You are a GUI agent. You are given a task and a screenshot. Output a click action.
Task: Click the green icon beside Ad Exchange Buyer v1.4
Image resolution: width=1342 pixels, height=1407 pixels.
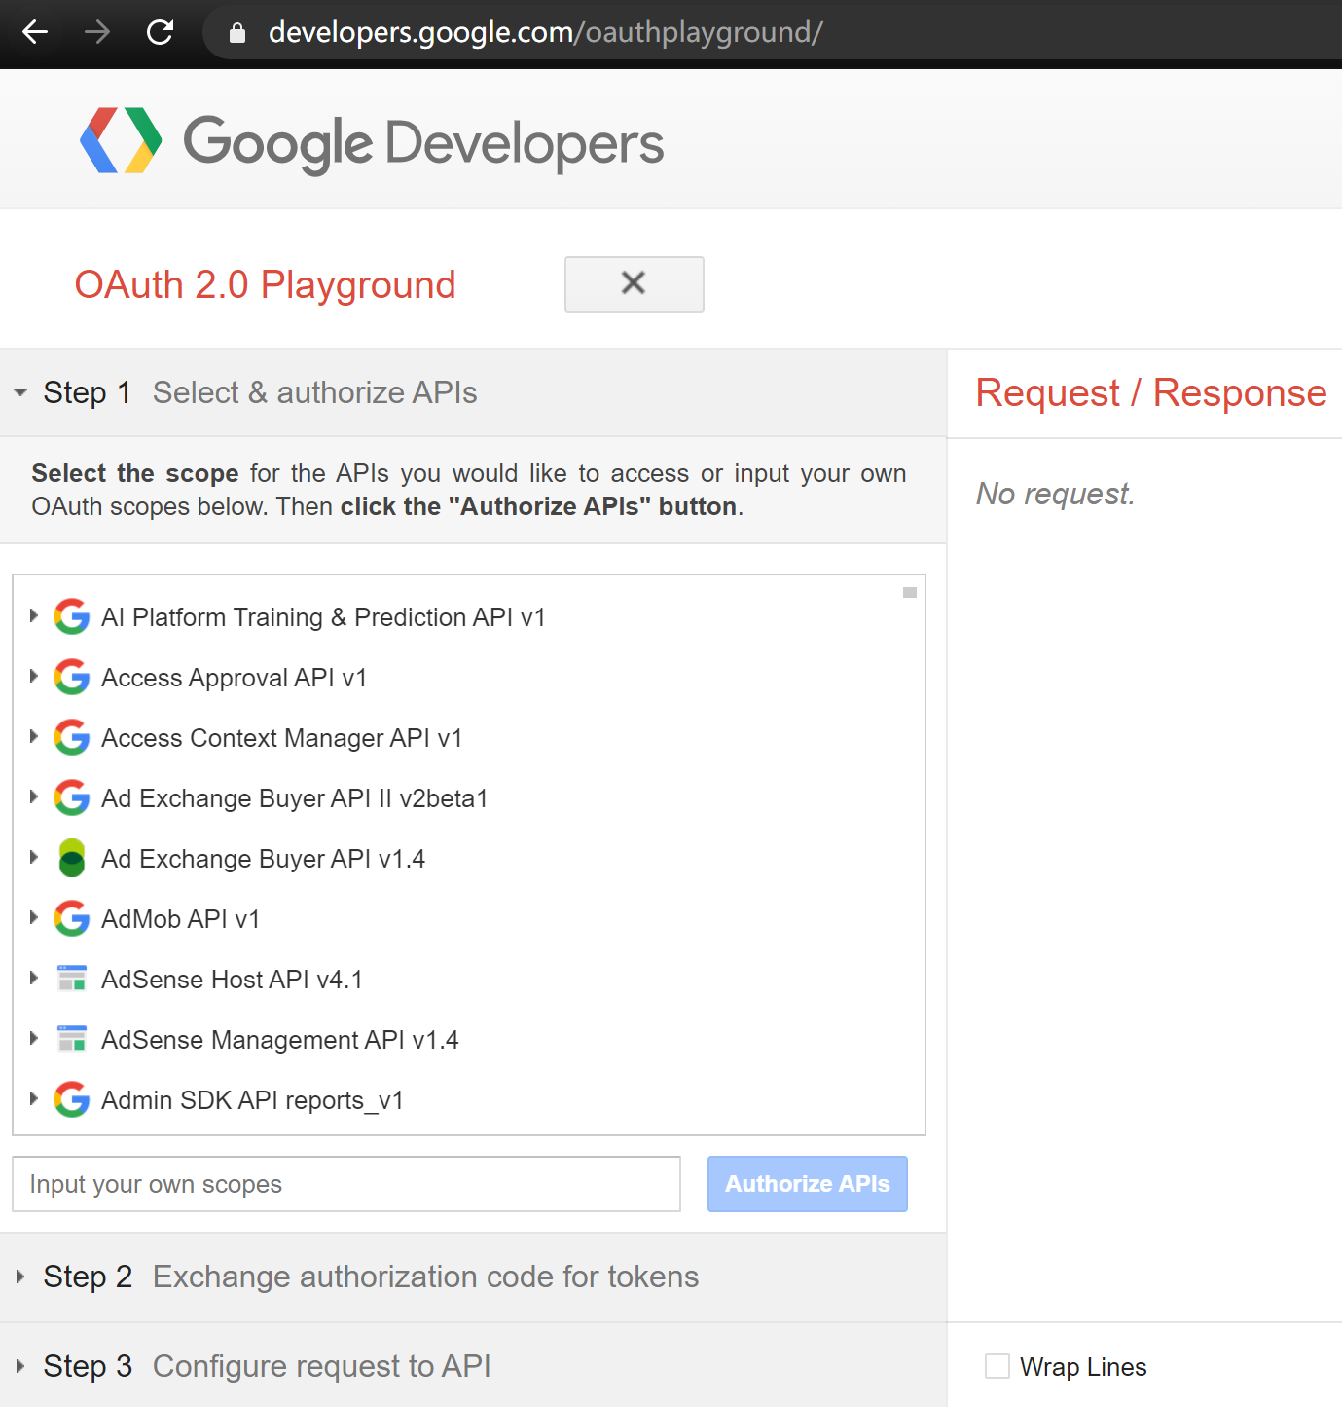(x=72, y=858)
